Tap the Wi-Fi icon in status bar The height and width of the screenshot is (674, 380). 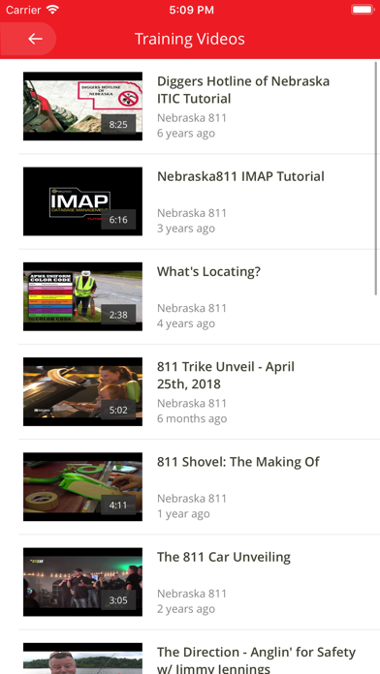click(53, 10)
